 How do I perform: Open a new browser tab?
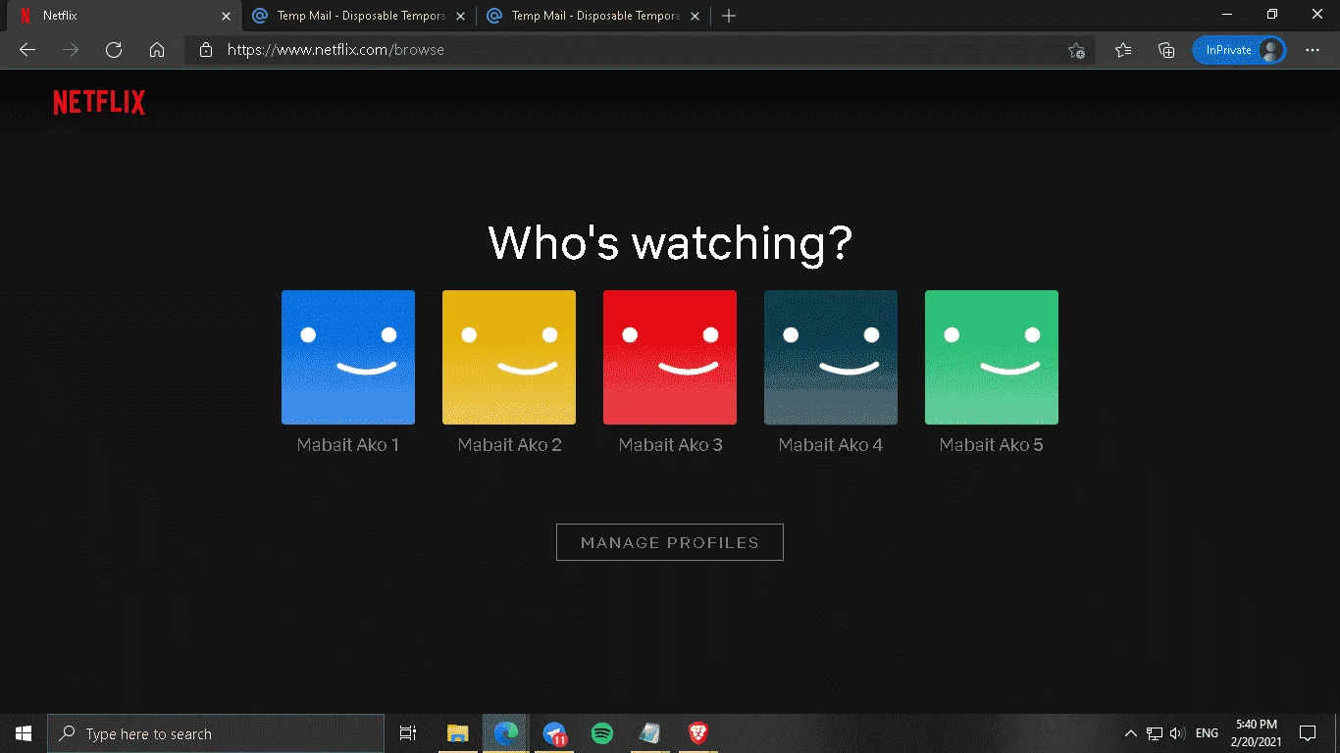[x=729, y=16]
